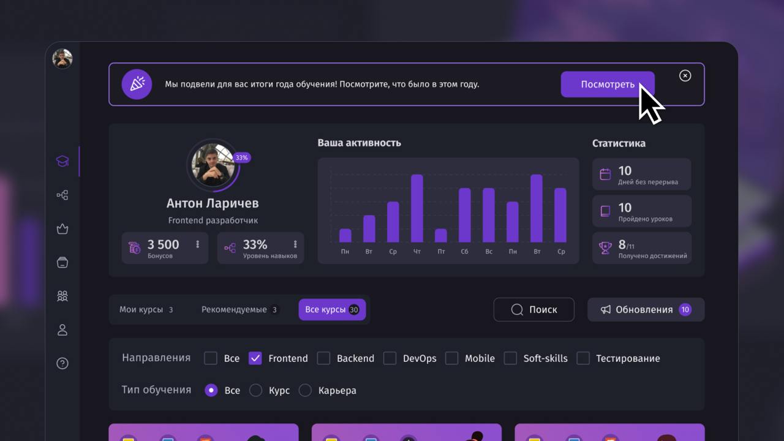Click the Поиск search field
The height and width of the screenshot is (441, 784).
coord(534,310)
